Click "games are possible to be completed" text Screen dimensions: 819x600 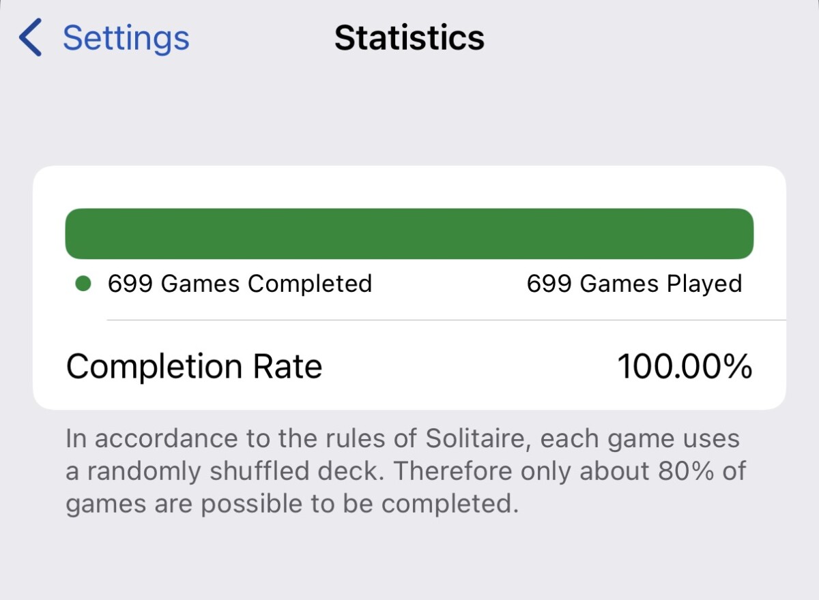coord(288,504)
